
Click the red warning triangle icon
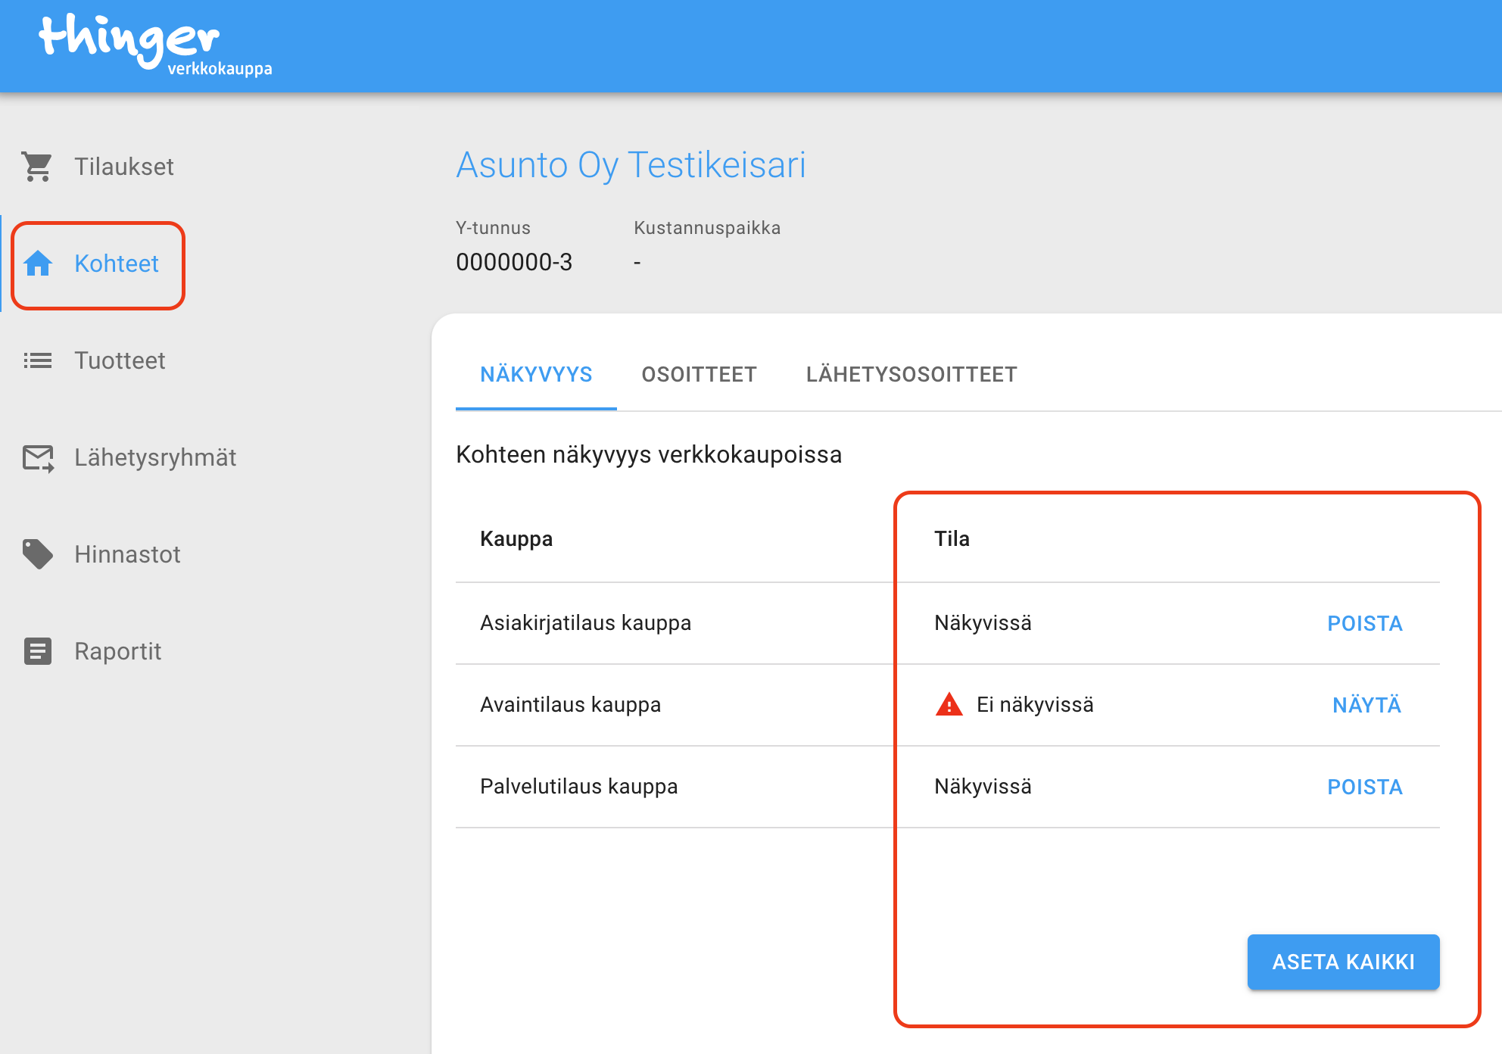click(949, 705)
